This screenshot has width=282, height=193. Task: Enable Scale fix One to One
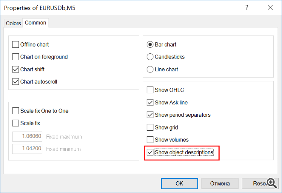point(16,111)
